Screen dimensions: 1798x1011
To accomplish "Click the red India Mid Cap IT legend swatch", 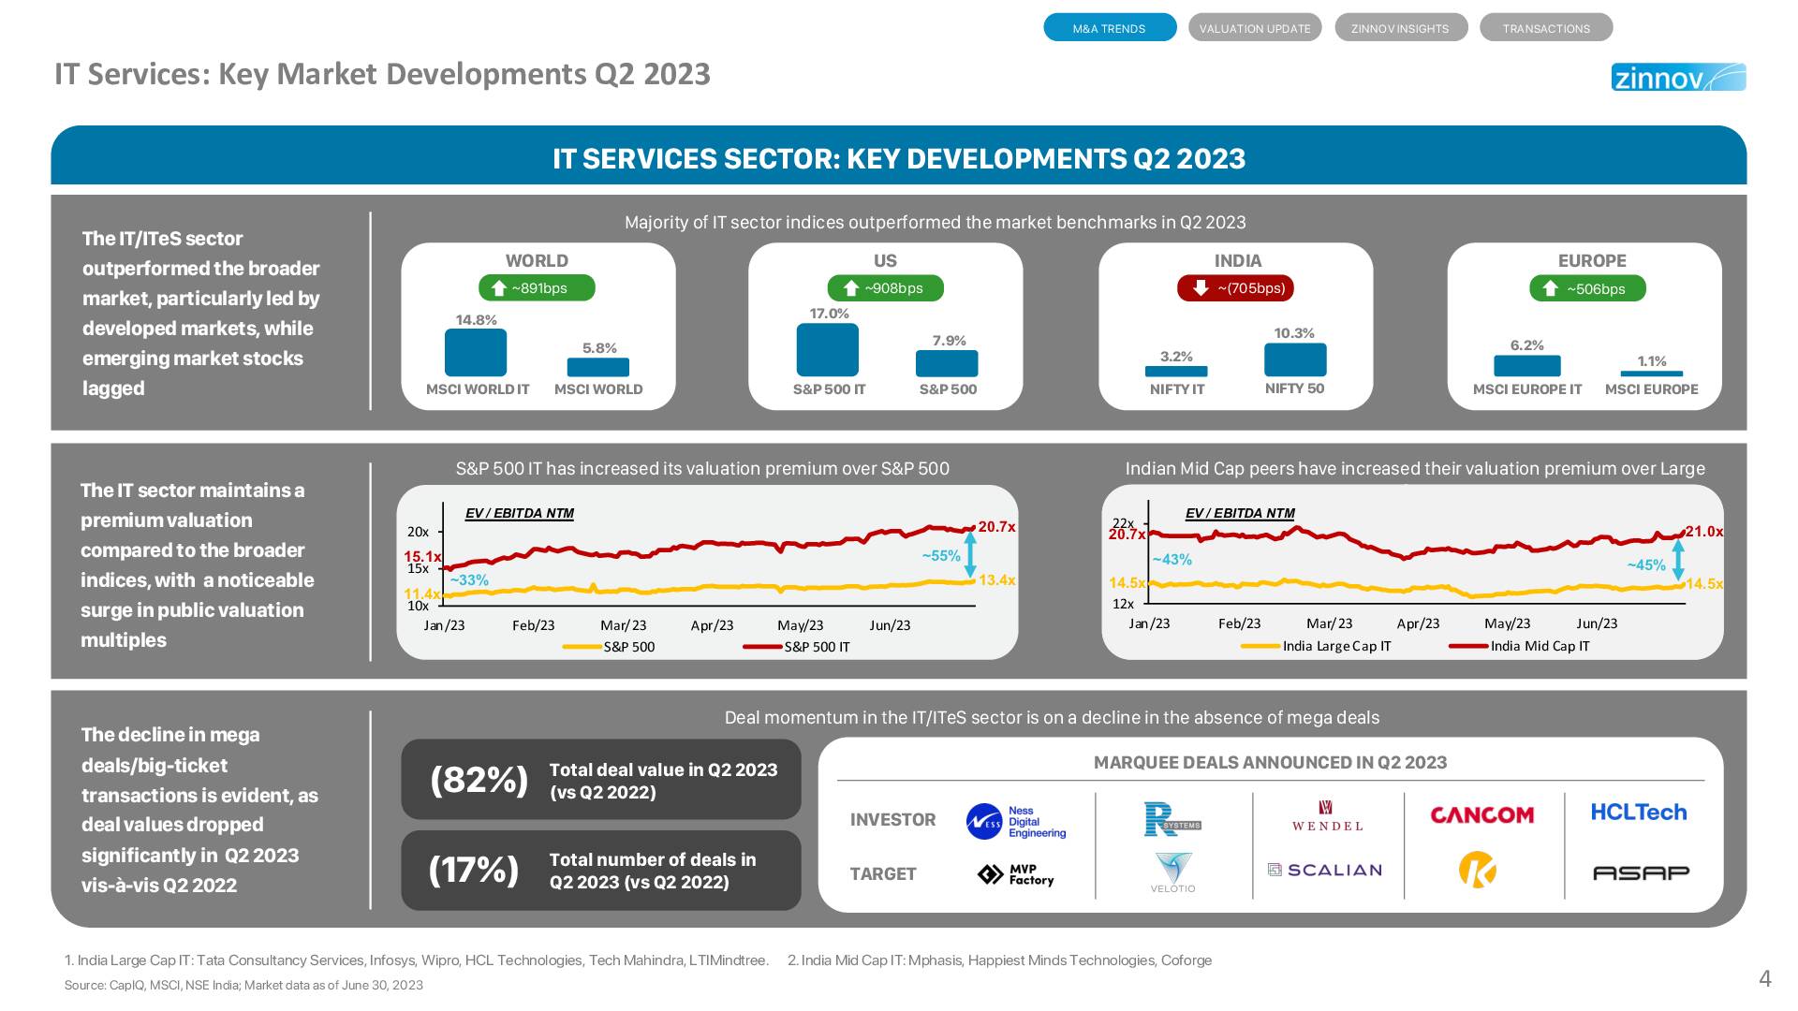I will 1469,646.
